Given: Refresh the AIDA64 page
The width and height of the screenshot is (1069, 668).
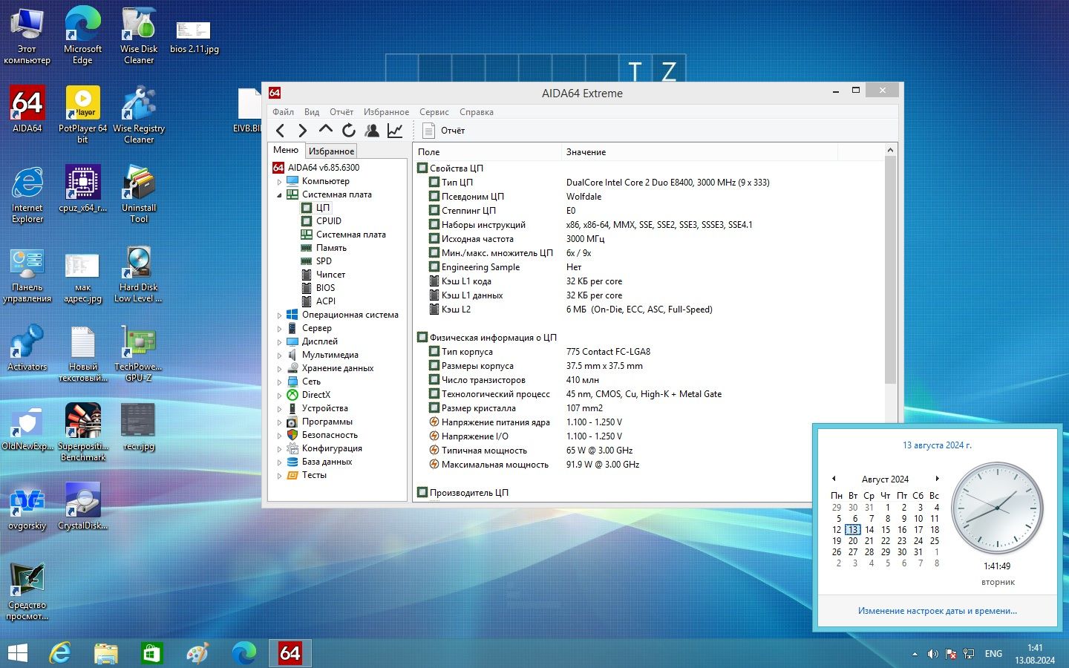Looking at the screenshot, I should tap(348, 131).
